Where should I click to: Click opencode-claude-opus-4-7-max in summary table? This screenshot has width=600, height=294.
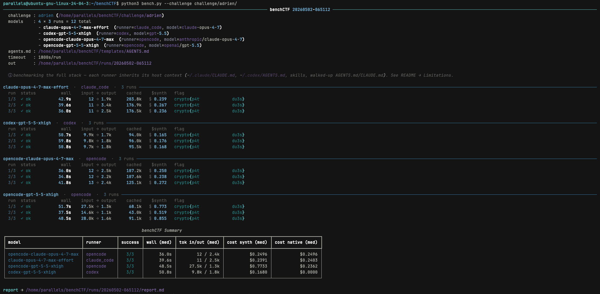43,254
